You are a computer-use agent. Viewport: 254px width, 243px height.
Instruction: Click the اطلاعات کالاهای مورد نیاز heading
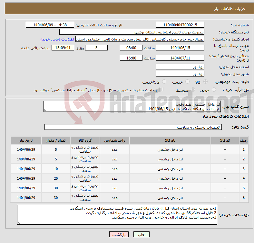pyautogui.click(x=225, y=116)
